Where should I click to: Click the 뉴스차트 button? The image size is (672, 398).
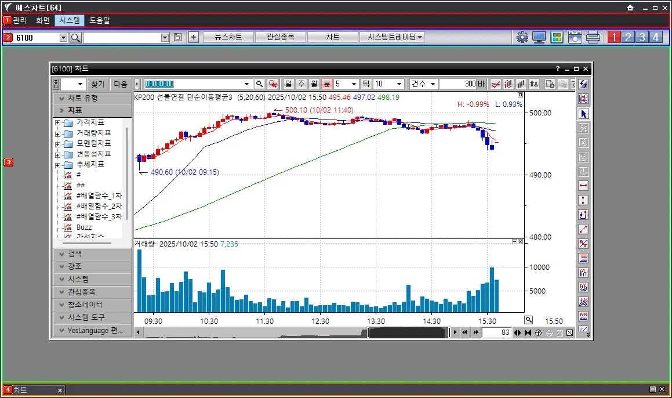pos(228,37)
